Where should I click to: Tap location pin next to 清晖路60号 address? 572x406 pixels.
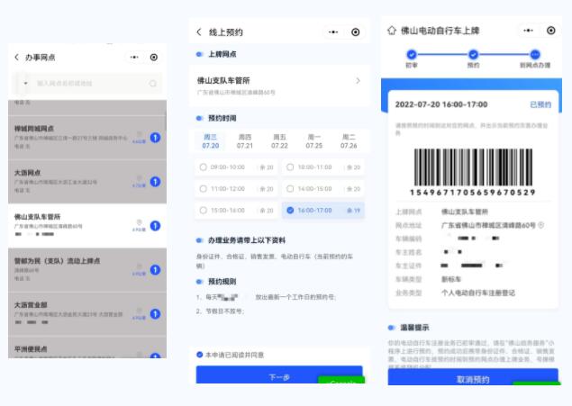540,224
